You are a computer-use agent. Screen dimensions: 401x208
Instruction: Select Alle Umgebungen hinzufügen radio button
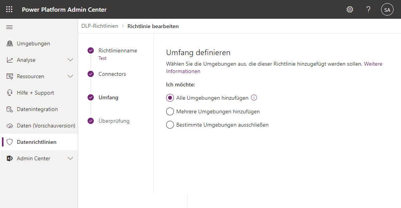170,98
